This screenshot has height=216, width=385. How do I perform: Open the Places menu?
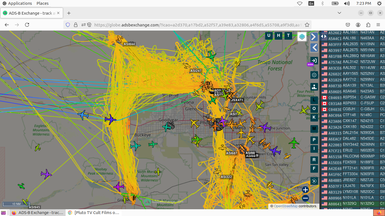[42, 3]
